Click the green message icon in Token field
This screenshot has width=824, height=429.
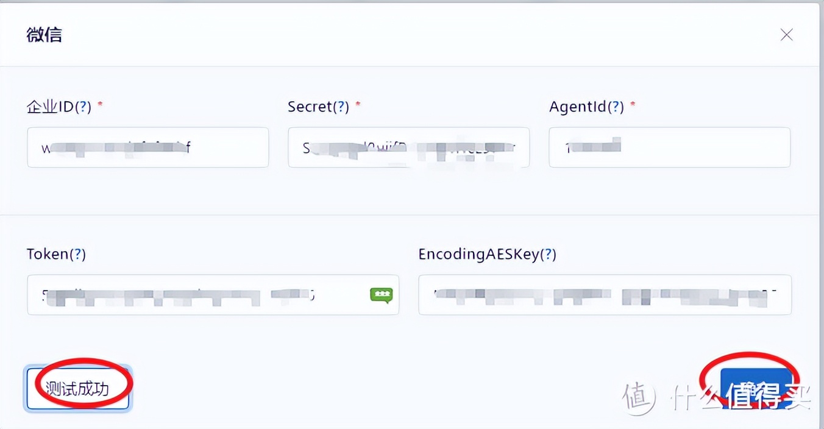click(381, 295)
